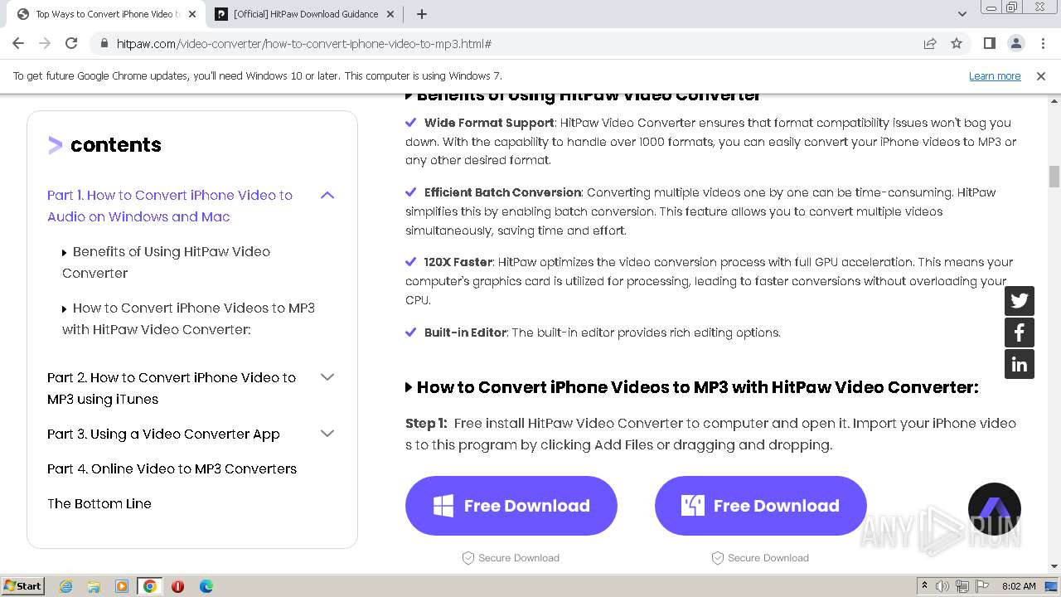Open a new browser tab
The width and height of the screenshot is (1061, 597).
point(421,14)
